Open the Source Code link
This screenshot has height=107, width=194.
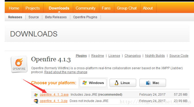[179, 56]
